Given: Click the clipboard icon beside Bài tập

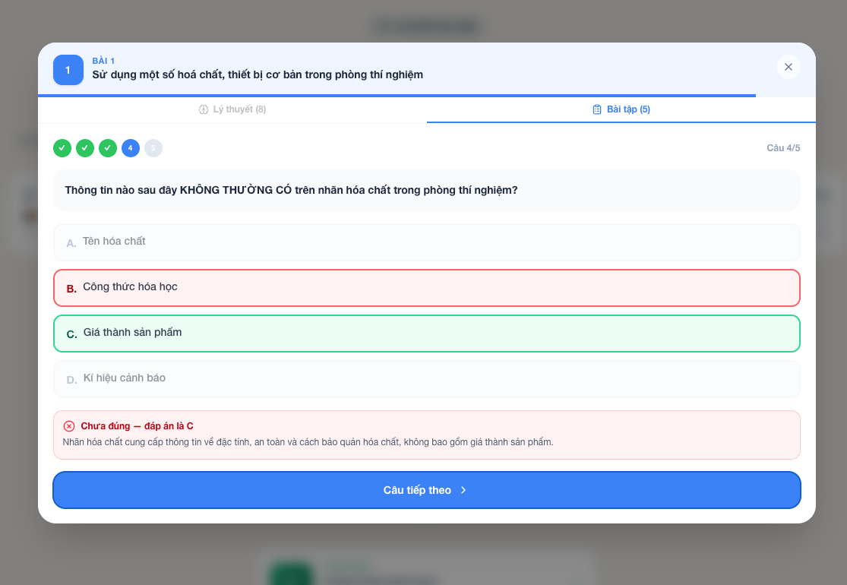Looking at the screenshot, I should coord(597,109).
